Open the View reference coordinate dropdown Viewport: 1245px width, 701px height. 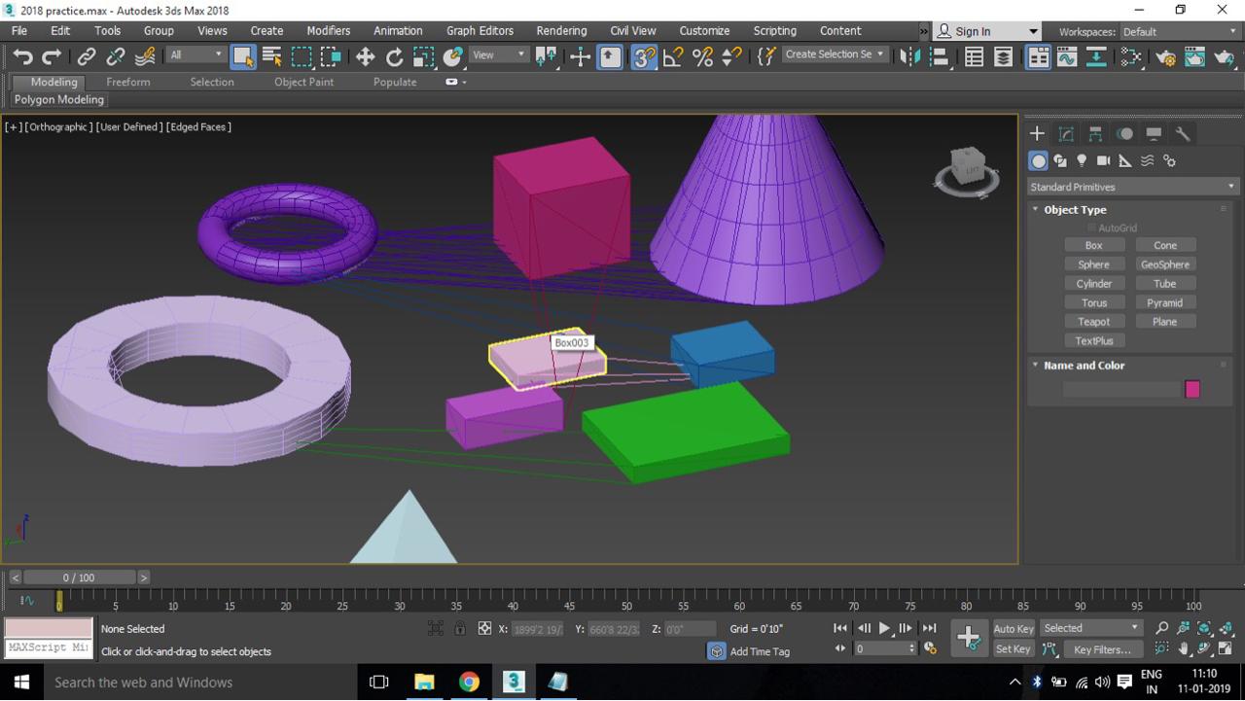click(x=497, y=54)
